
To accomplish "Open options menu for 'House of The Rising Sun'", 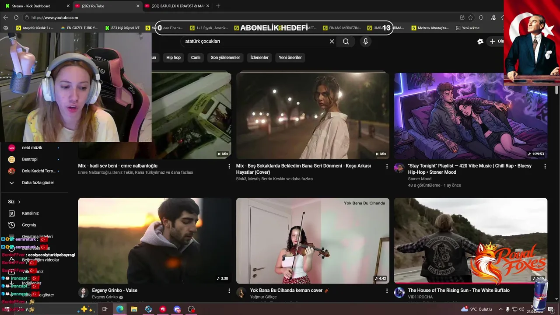I will tap(545, 290).
